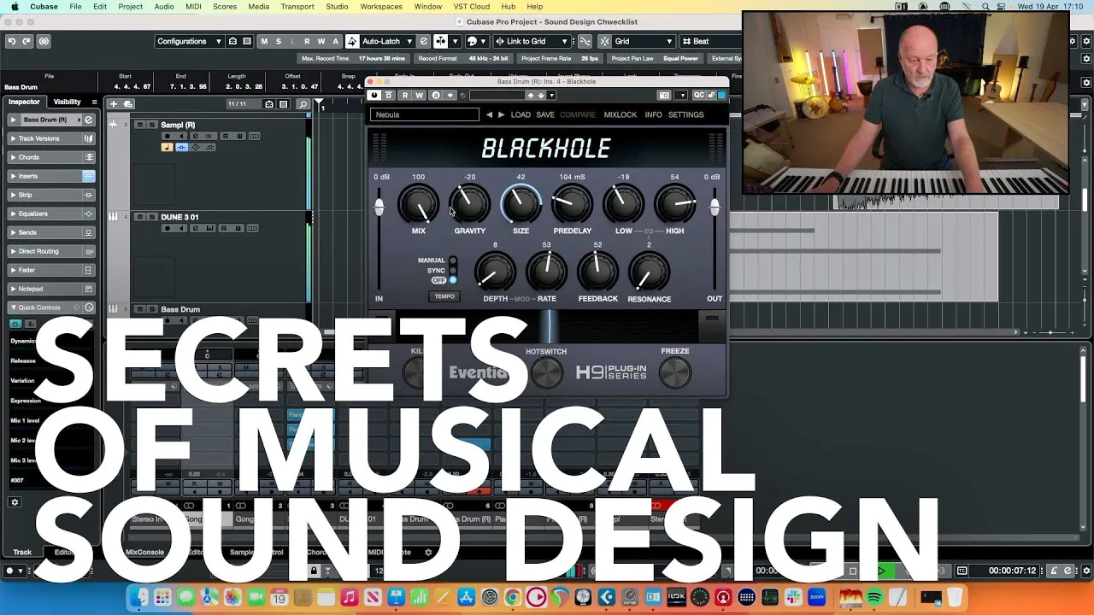Open INFO in Blackhole plug-in
Screen dimensions: 1094x615
pos(653,114)
